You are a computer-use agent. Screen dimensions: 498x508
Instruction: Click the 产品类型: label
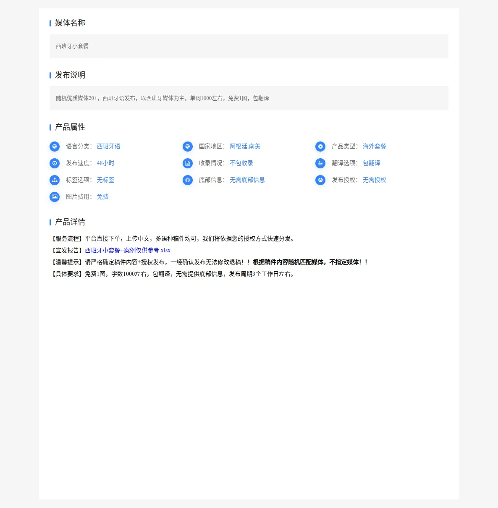[x=345, y=147]
